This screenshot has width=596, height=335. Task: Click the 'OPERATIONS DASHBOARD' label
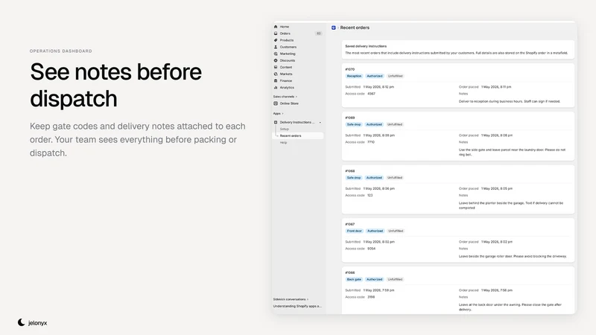(61, 51)
